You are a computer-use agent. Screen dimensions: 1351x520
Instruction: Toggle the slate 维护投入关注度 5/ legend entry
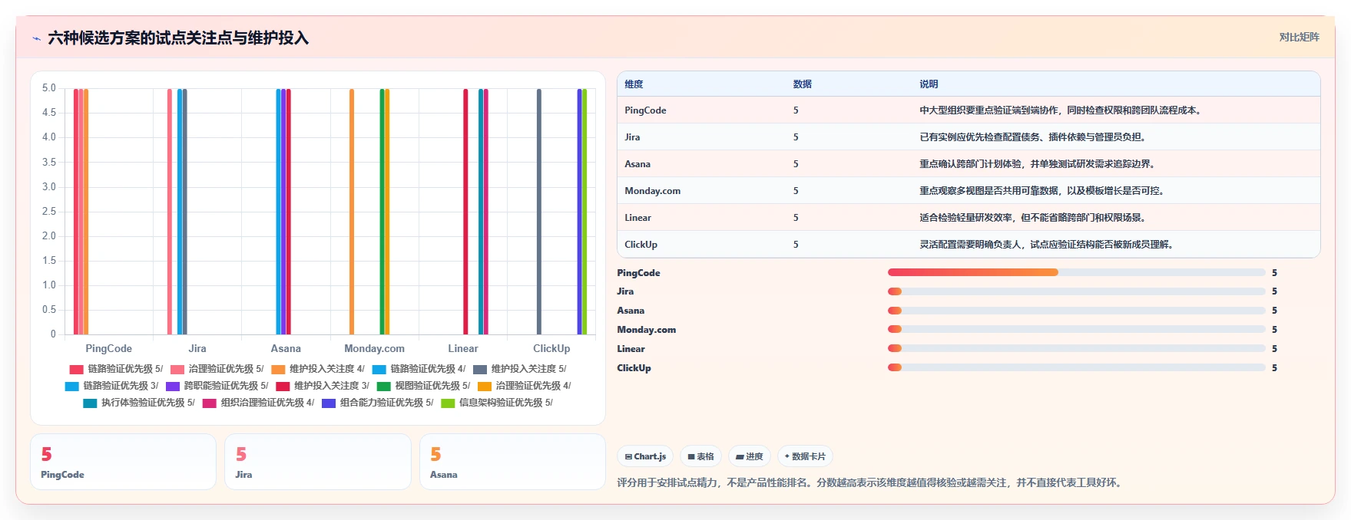coord(520,369)
